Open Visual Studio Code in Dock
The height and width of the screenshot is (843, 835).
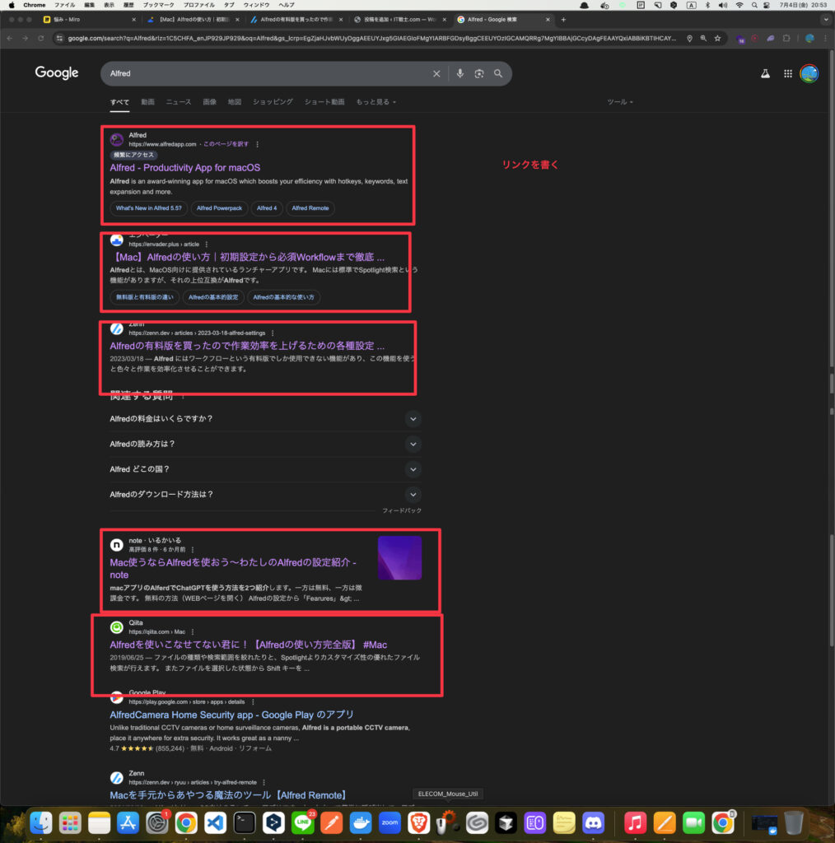pos(214,822)
